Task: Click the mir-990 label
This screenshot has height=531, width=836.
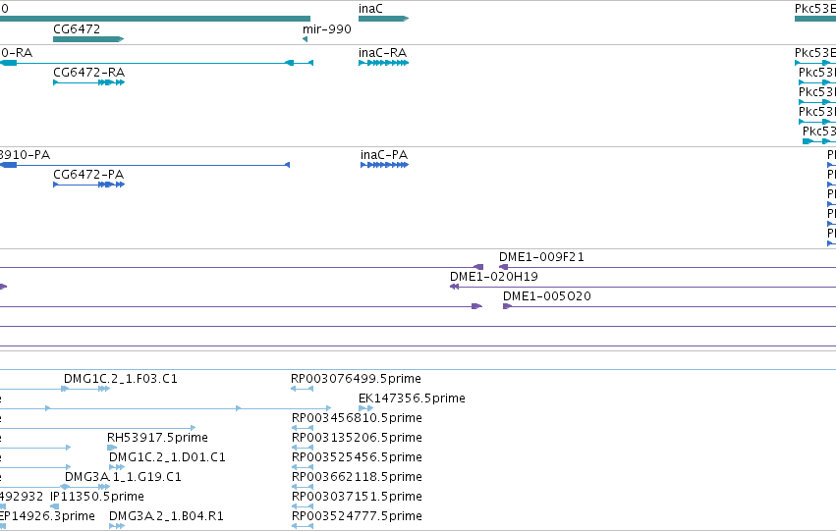Action: (x=327, y=29)
